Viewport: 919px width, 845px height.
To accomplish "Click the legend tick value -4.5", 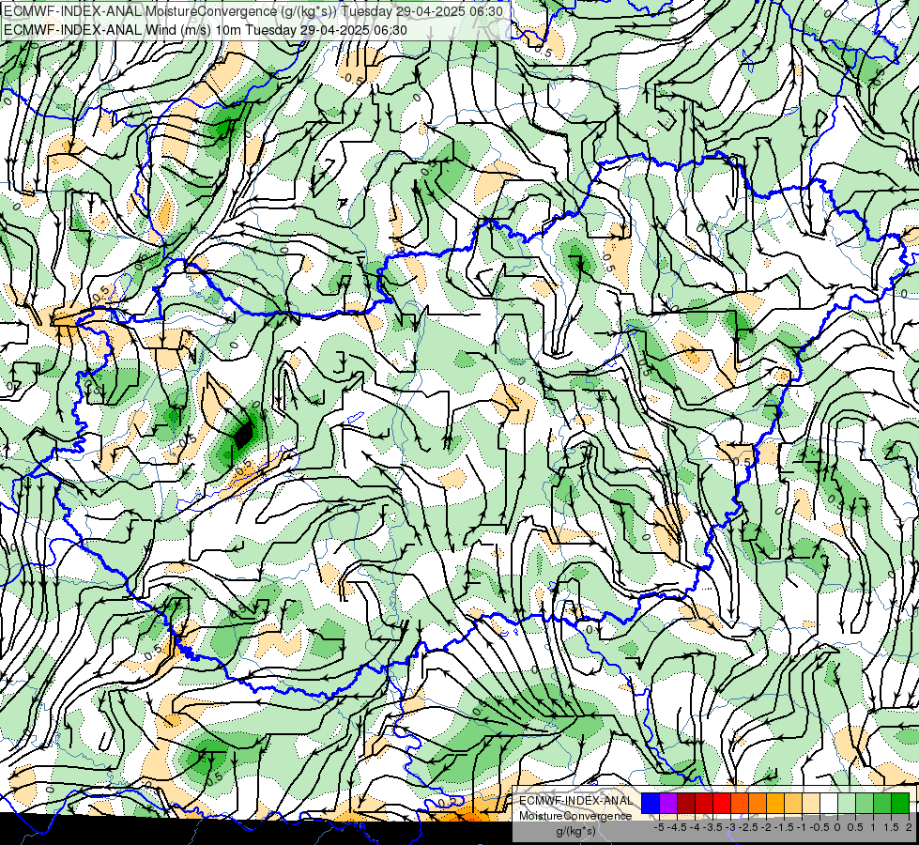I will pos(677,827).
